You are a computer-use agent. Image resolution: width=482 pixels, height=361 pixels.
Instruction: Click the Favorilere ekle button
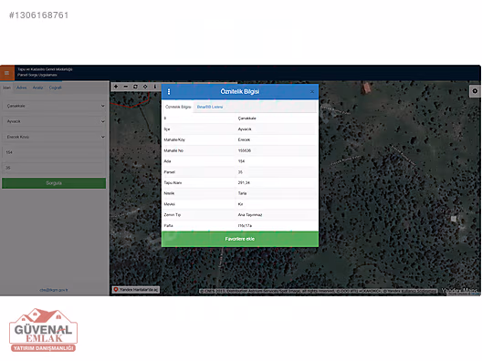pyautogui.click(x=240, y=239)
